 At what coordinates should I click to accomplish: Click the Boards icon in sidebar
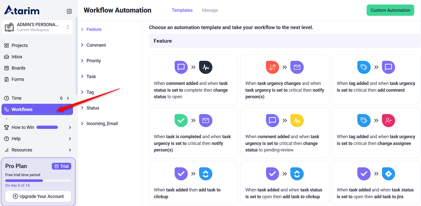7,68
